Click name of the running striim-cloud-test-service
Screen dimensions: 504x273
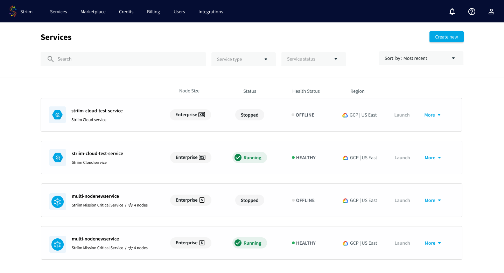[97, 153]
